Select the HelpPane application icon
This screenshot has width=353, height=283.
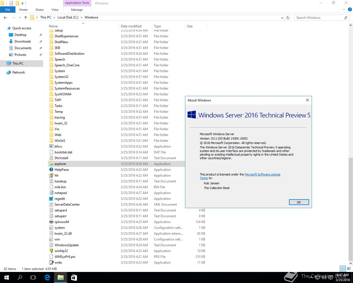(51, 170)
